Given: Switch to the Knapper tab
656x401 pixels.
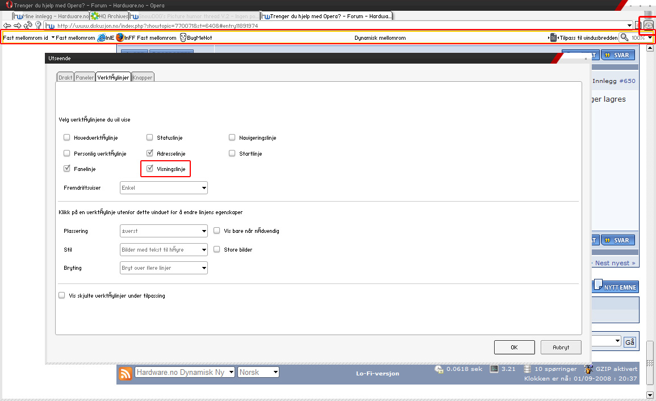Looking at the screenshot, I should click(143, 77).
